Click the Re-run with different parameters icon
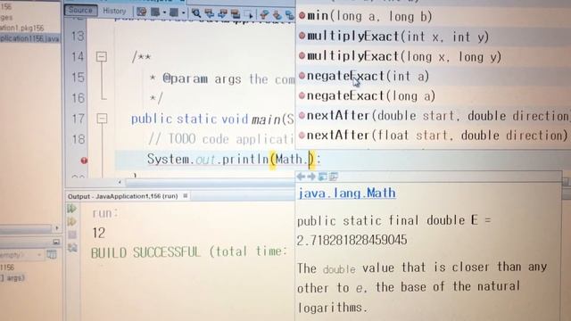The width and height of the screenshot is (571, 321). click(71, 221)
